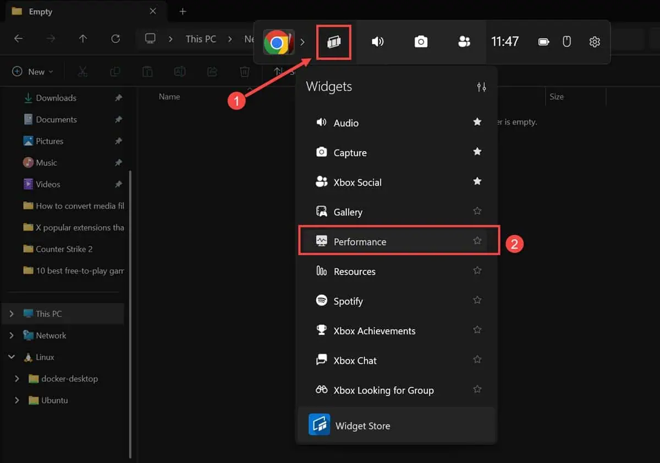Screen dimensions: 660x463
Task: Open Game Bar settings gear
Action: coord(595,42)
